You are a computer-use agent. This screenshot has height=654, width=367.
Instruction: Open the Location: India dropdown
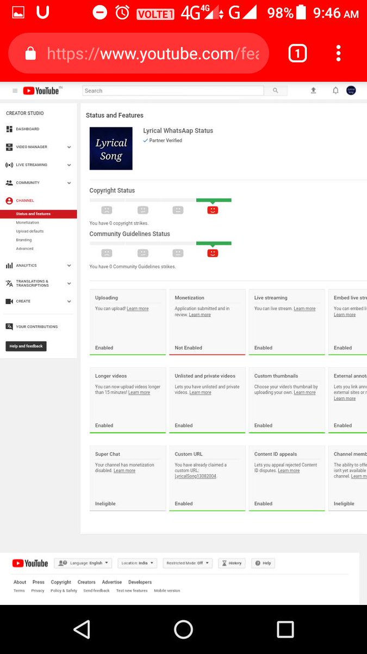(x=137, y=563)
